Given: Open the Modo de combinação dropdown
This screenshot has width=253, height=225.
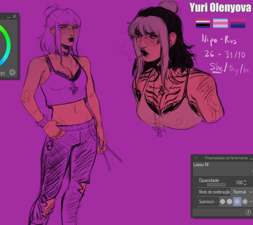Looking at the screenshot, I should pos(242,192).
